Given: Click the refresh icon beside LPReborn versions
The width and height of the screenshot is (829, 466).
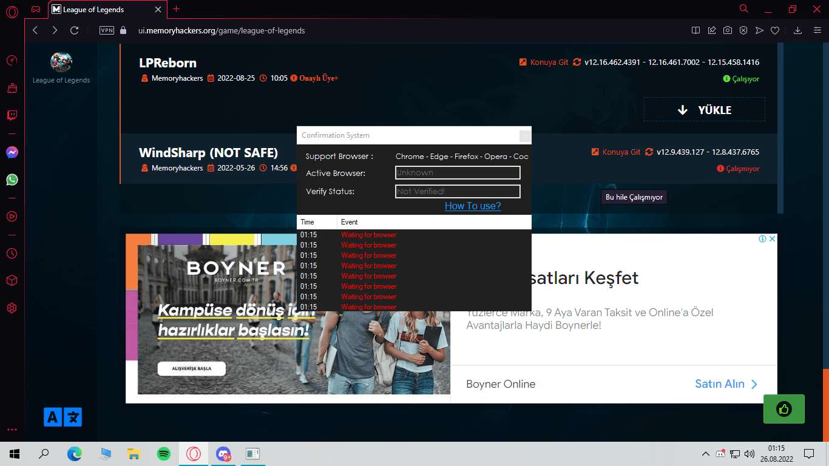Looking at the screenshot, I should pos(577,62).
